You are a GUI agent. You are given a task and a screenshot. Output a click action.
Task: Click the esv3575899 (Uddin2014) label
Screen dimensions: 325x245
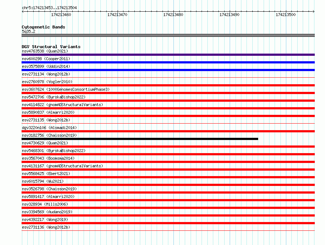[x=46, y=66]
